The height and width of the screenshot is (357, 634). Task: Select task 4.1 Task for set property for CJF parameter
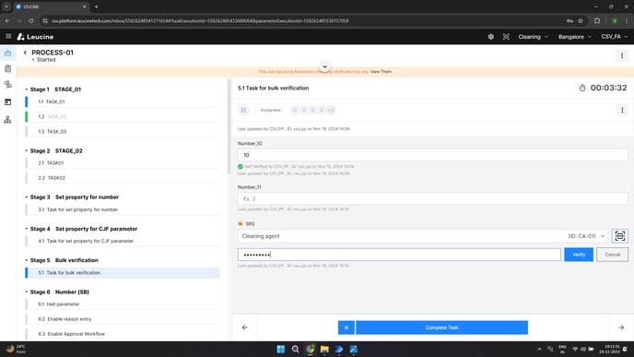click(123, 241)
